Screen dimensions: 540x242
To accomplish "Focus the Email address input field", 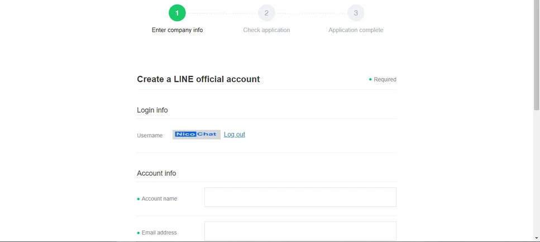I will [300, 231].
